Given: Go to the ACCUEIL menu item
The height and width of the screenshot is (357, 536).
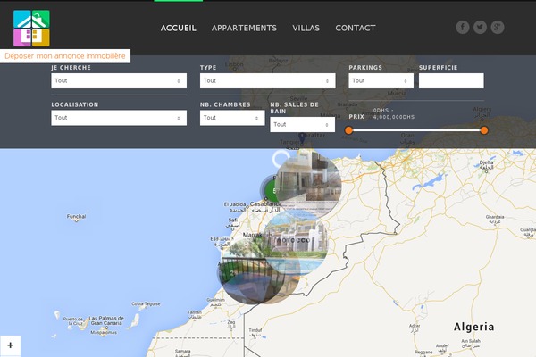Looking at the screenshot, I should coord(179,28).
